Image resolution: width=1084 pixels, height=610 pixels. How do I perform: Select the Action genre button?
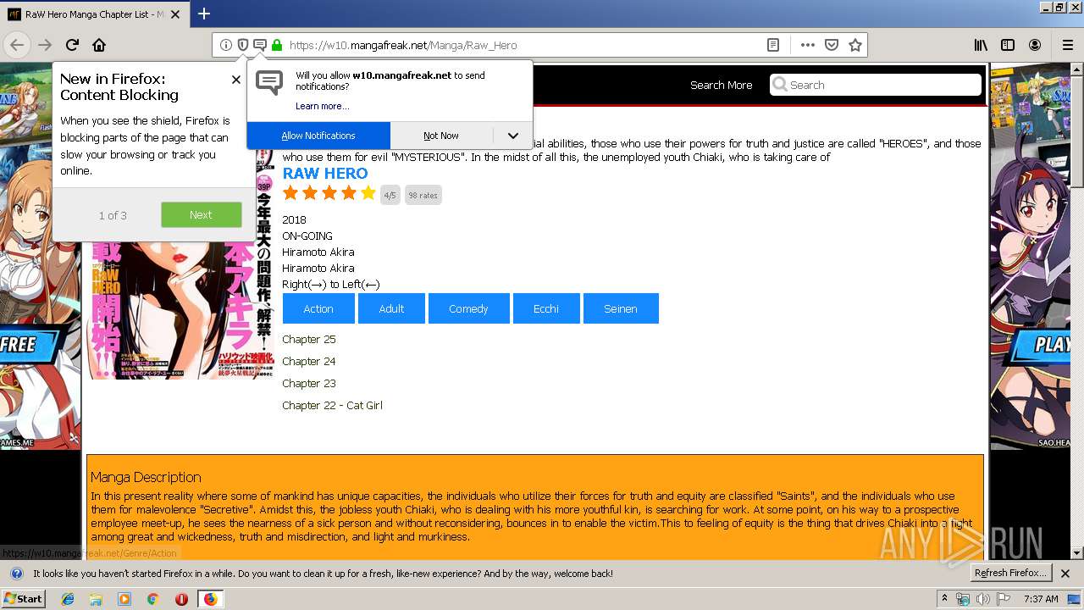coord(318,308)
